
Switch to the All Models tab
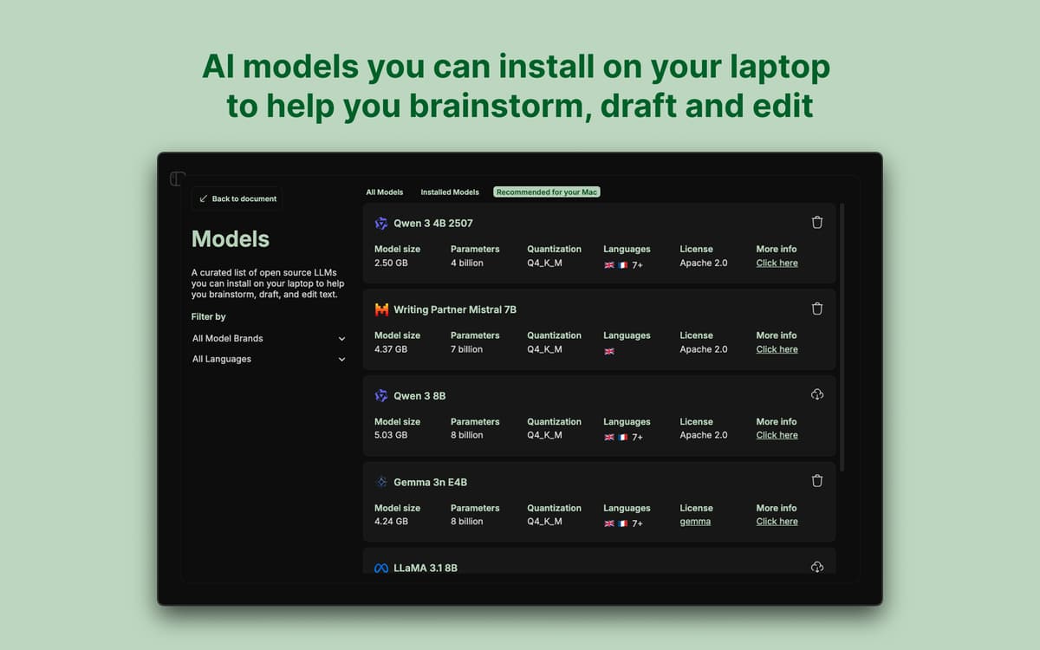click(x=384, y=192)
